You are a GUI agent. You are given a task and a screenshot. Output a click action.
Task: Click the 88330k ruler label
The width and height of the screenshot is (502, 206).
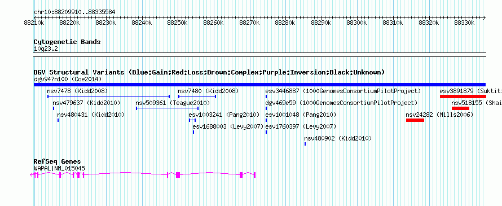coord(464,23)
